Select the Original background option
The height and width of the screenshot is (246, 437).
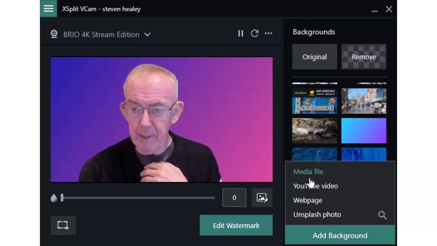[x=314, y=57]
